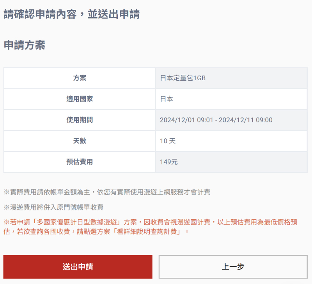Click the 149元 estimated cost value

pos(169,162)
